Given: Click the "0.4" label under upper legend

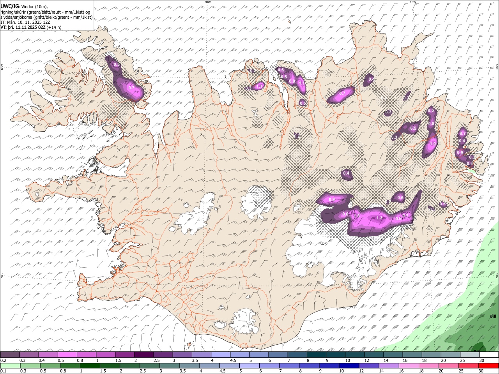Looking at the screenshot, I should point(41,360).
